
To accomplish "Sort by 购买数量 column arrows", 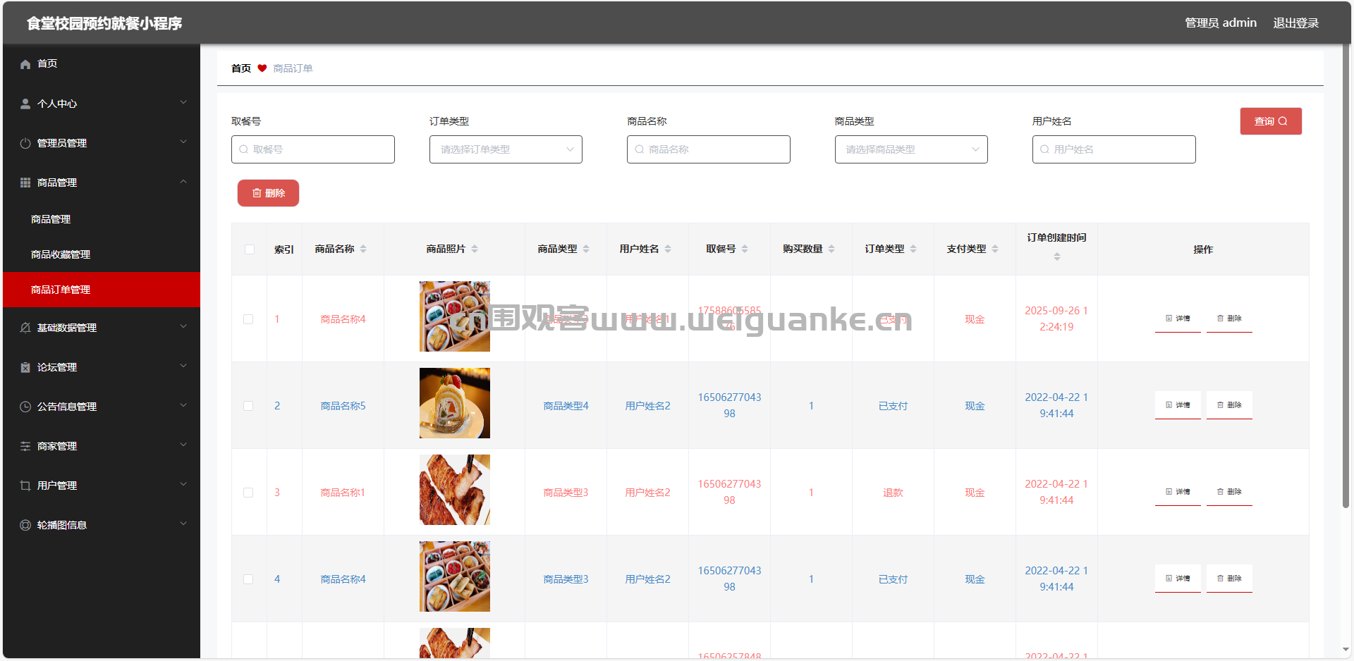I will click(831, 249).
